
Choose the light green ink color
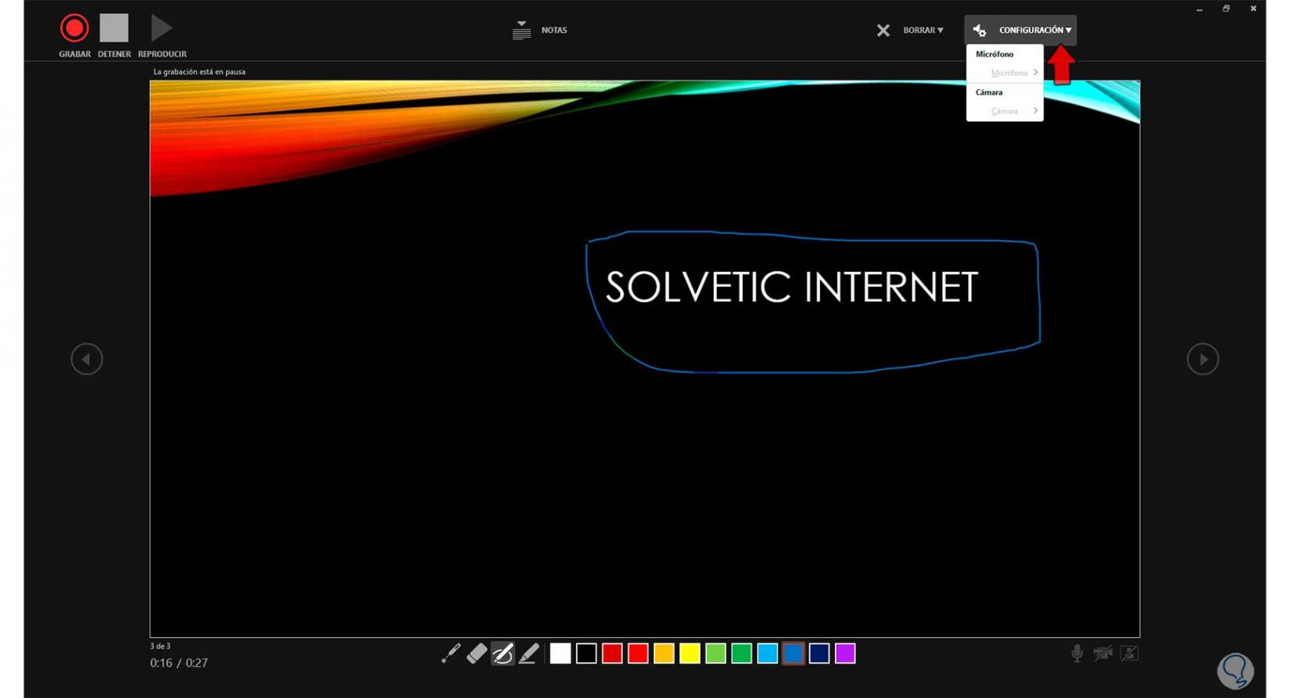(x=715, y=653)
